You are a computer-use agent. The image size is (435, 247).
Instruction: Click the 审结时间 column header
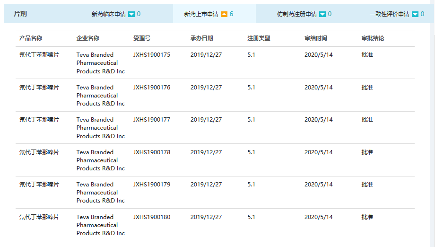pos(316,38)
